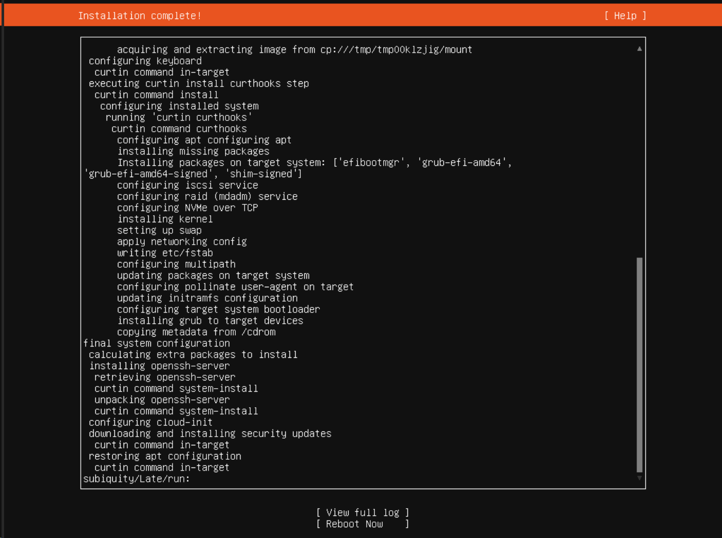Click the 'installing openssh-server' log entry
Image resolution: width=722 pixels, height=538 pixels.
coord(159,366)
